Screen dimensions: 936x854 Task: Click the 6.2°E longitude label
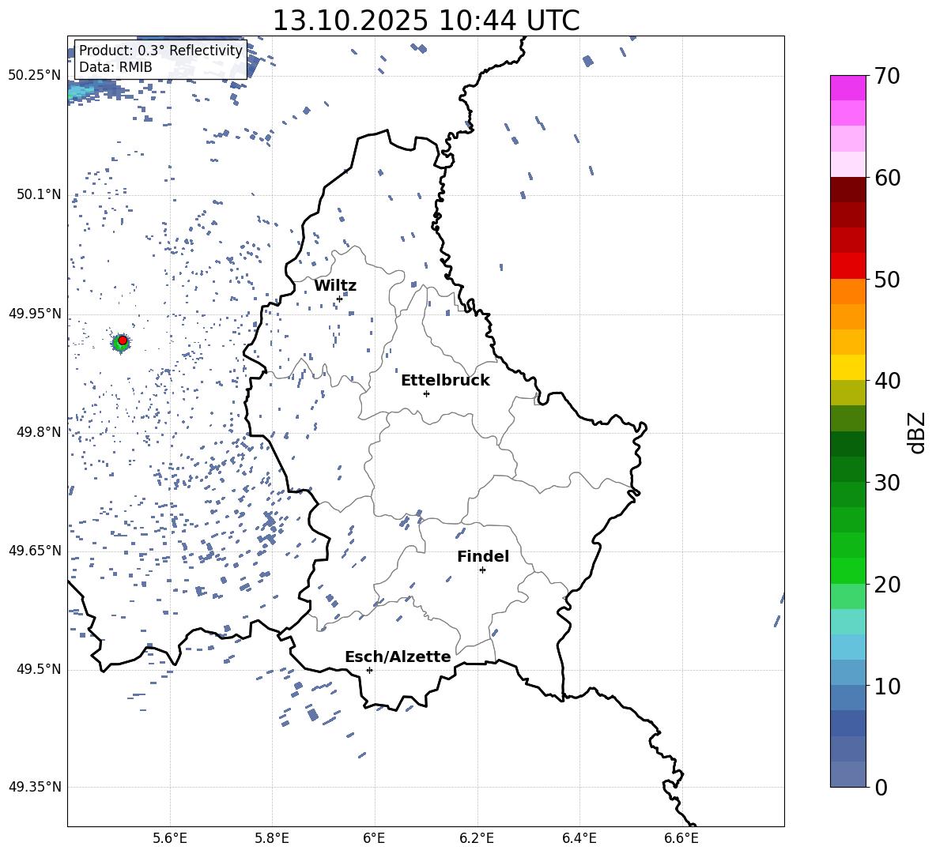coord(477,838)
